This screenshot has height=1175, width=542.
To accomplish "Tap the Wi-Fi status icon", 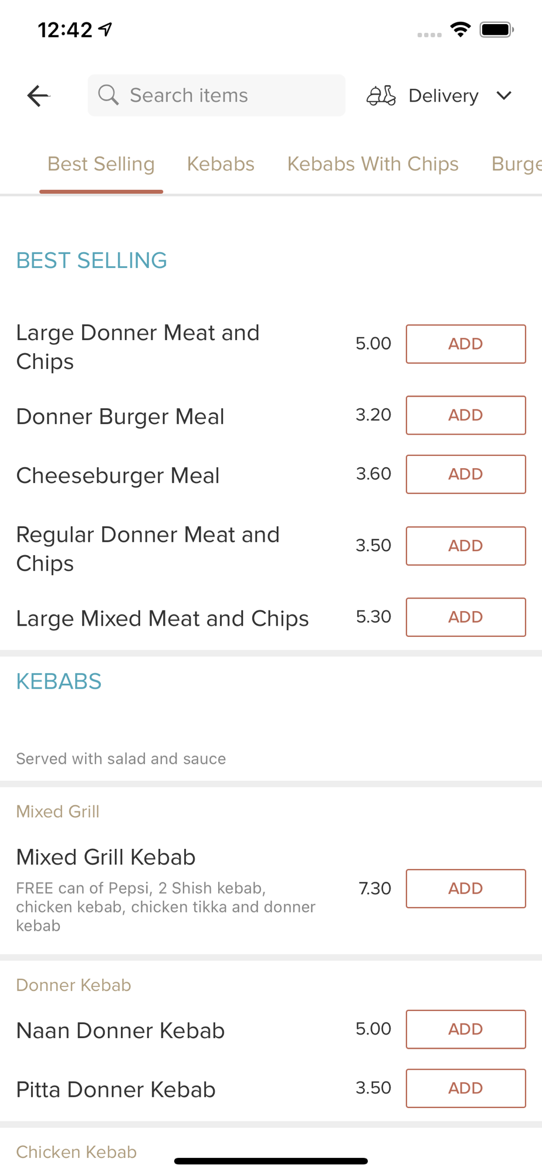I will click(460, 29).
